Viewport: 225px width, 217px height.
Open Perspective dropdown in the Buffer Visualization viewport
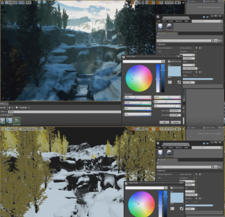(11, 129)
